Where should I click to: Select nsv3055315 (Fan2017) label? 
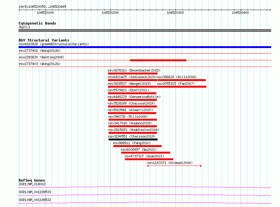tap(176, 84)
